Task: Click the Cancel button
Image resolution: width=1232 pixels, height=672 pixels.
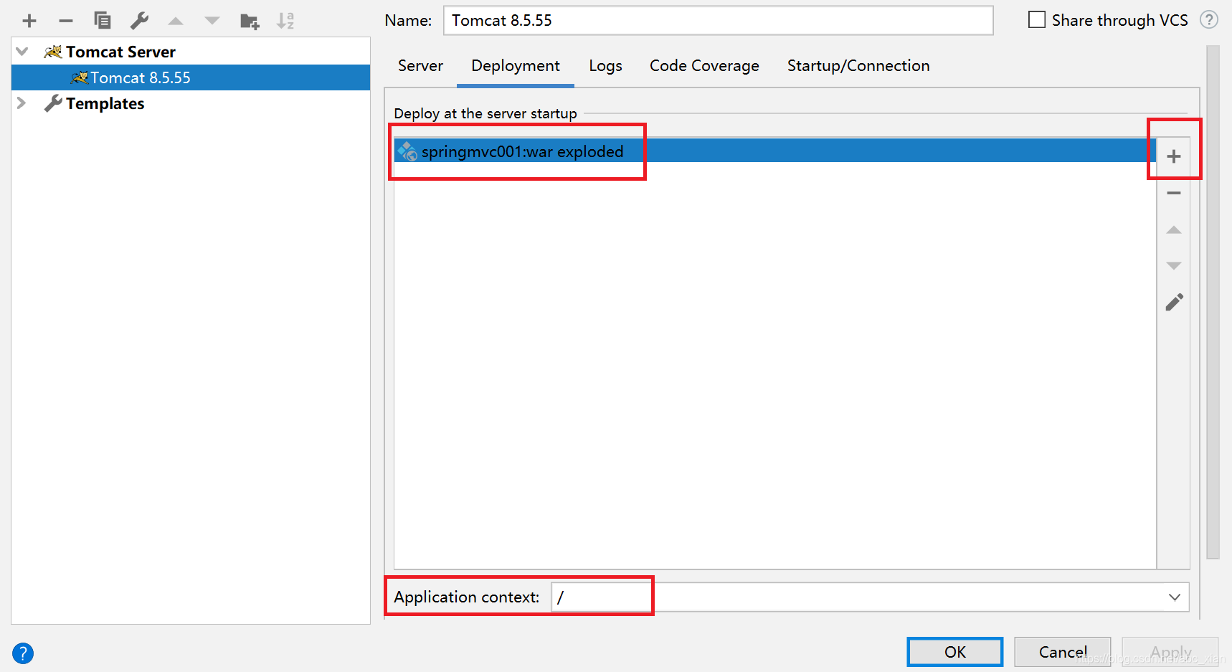Action: click(1063, 652)
